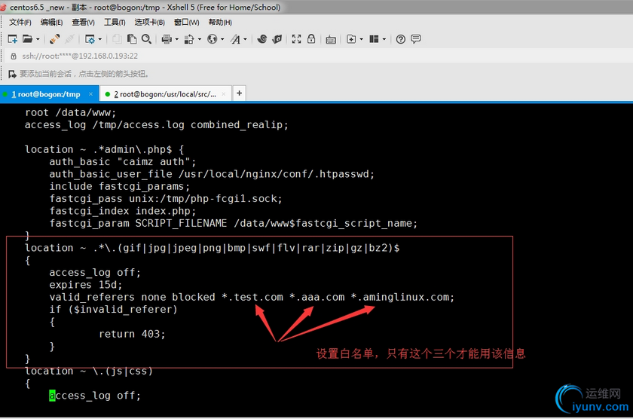Click 'auth_basic_user_file' line in terminal
633x419 pixels.
pos(212,174)
